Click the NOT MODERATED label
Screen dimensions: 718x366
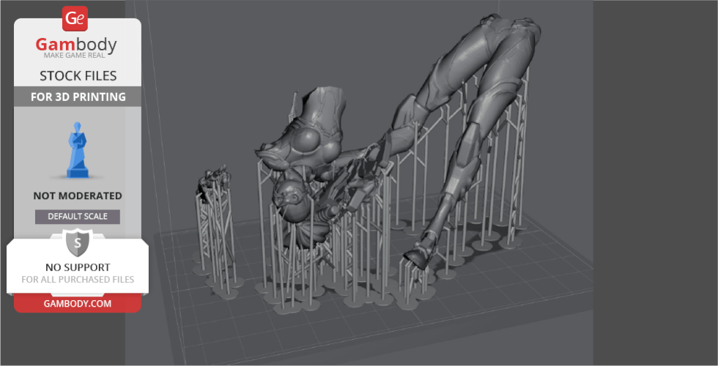pyautogui.click(x=77, y=196)
